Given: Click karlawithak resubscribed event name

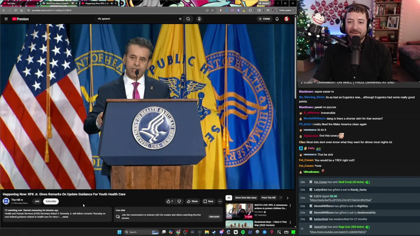Looking at the screenshot, I should [x=320, y=219].
